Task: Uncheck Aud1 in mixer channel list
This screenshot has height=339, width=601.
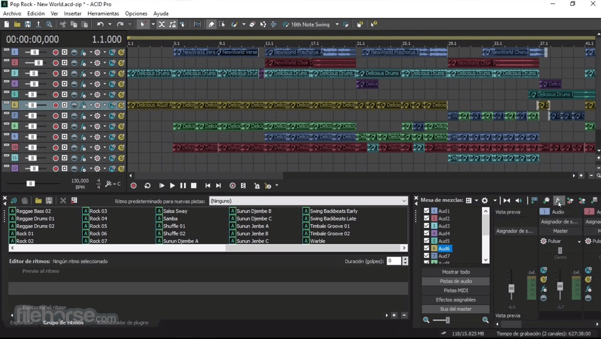Action: (x=427, y=211)
